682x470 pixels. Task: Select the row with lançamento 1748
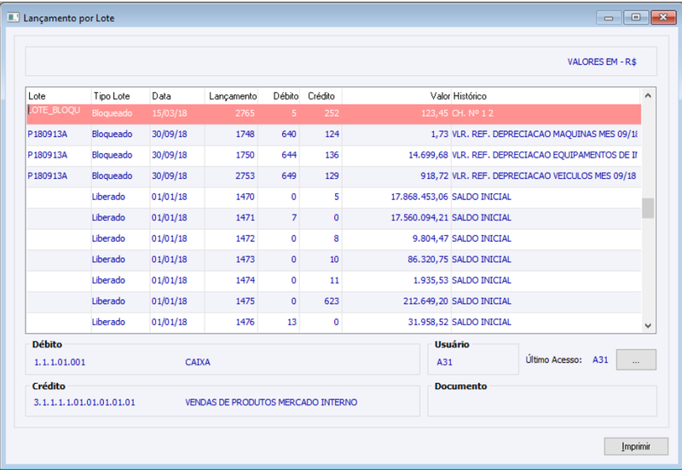[334, 135]
